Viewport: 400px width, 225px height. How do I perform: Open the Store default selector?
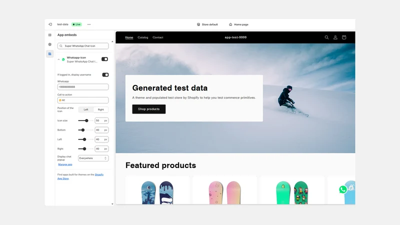point(207,24)
